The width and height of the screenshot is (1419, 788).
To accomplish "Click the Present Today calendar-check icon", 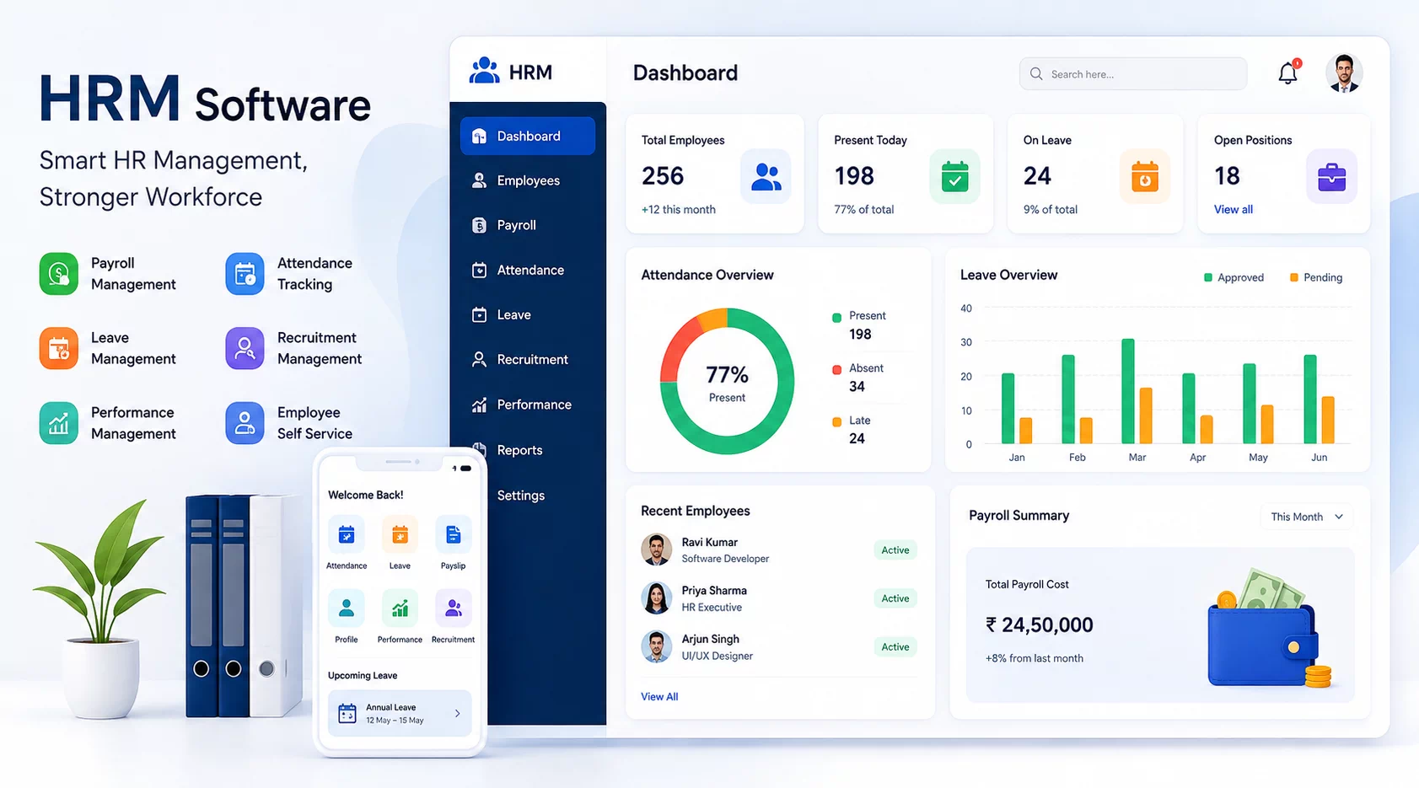I will (954, 177).
